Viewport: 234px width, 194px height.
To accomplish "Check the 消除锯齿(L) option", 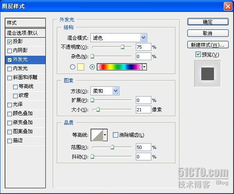I will 115,135.
